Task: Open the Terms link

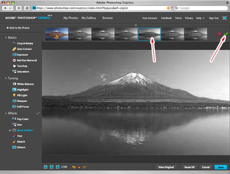Action: 178,18
